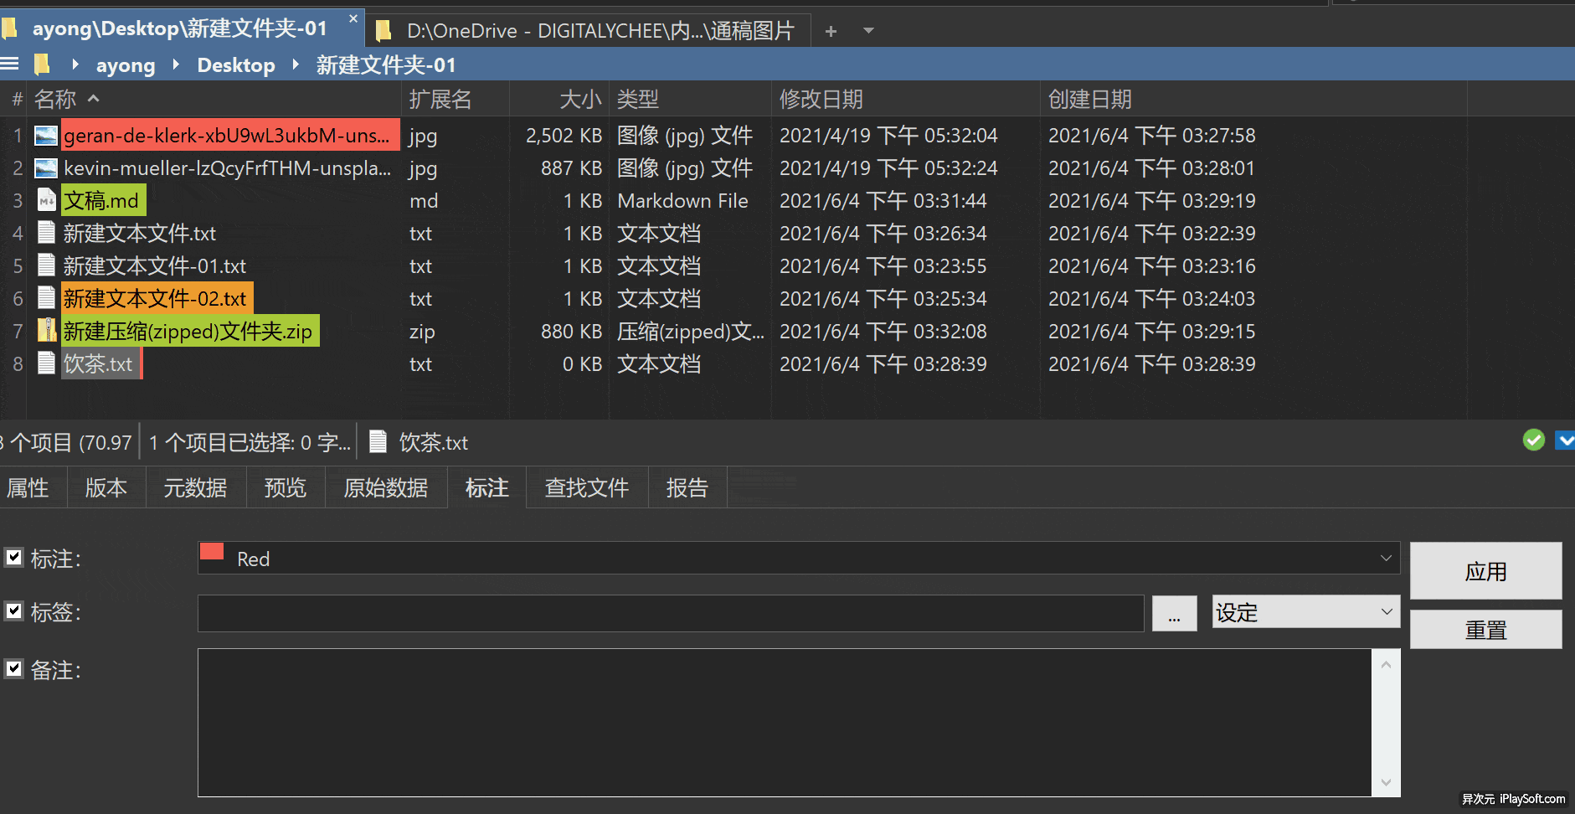Image resolution: width=1575 pixels, height=814 pixels.
Task: Click the image icon of geran-de-klerk jpg
Action: tap(46, 135)
